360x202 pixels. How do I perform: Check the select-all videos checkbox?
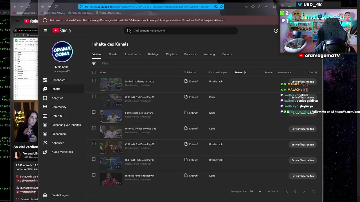click(94, 72)
